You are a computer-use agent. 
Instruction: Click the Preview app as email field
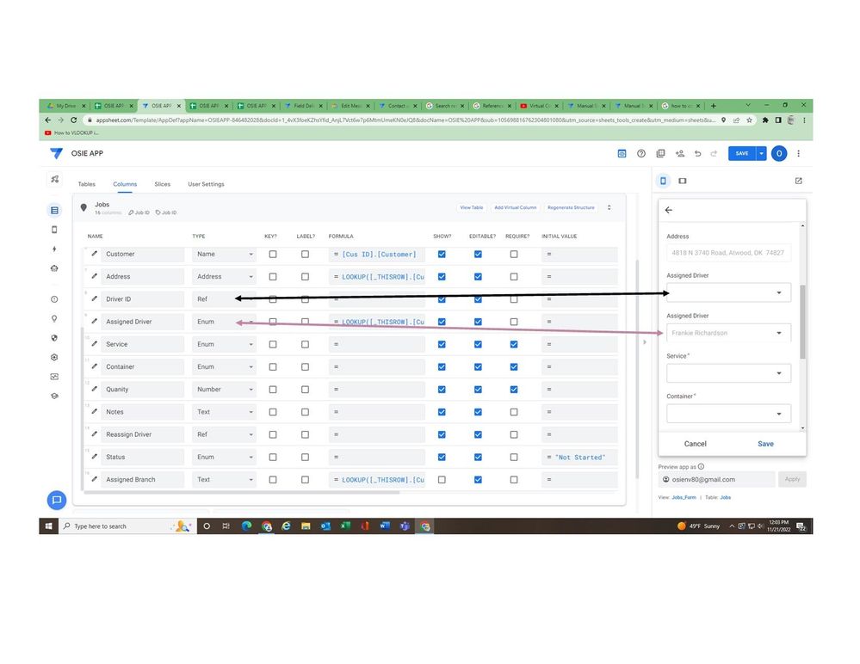pyautogui.click(x=717, y=479)
